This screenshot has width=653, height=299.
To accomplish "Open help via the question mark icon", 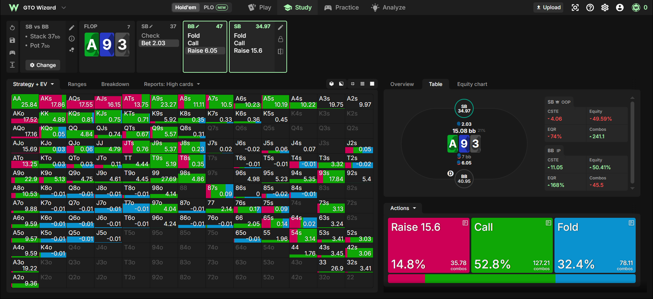I will 590,7.
